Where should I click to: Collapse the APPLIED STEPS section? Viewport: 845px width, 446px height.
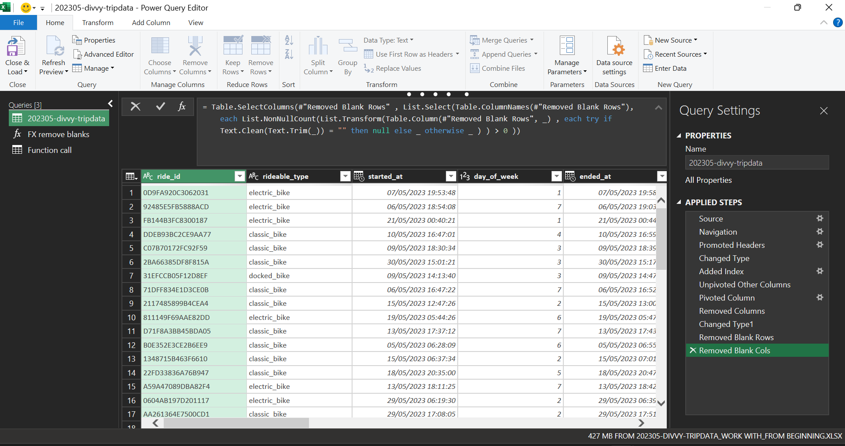pyautogui.click(x=679, y=202)
